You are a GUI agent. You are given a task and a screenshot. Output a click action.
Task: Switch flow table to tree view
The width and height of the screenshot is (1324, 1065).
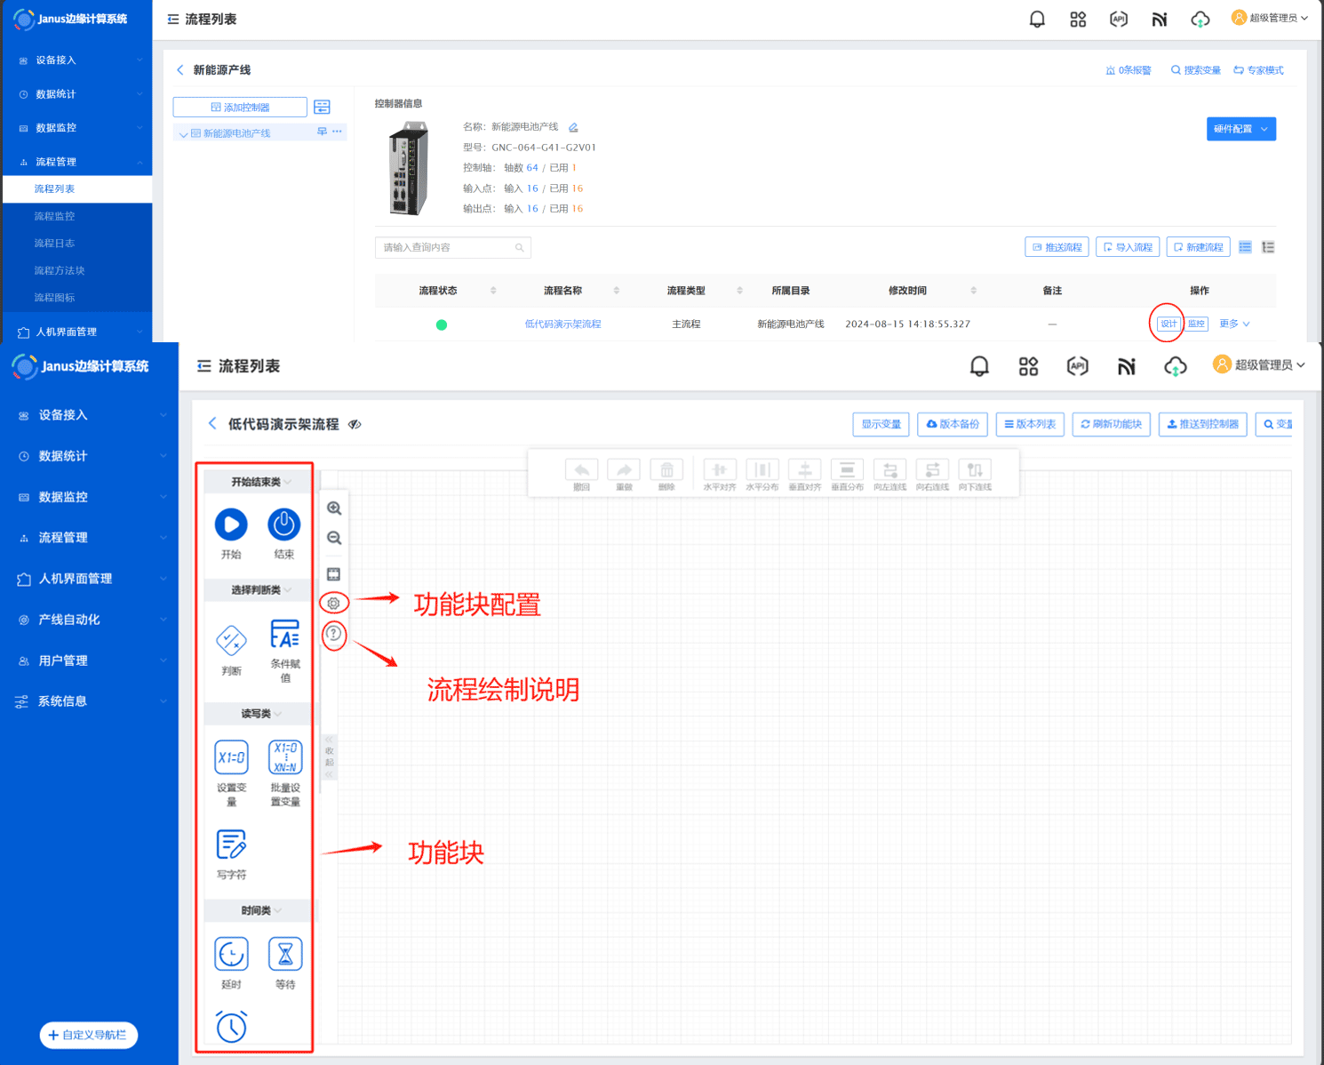(1268, 247)
